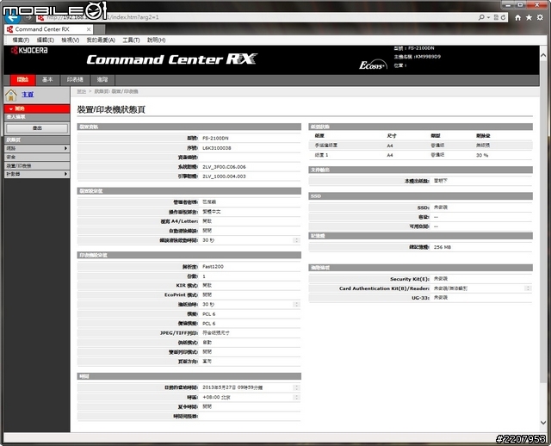The image size is (551, 446).
Task: Click the engine firmware 2LV_1000.004.003
Action: pos(224,177)
